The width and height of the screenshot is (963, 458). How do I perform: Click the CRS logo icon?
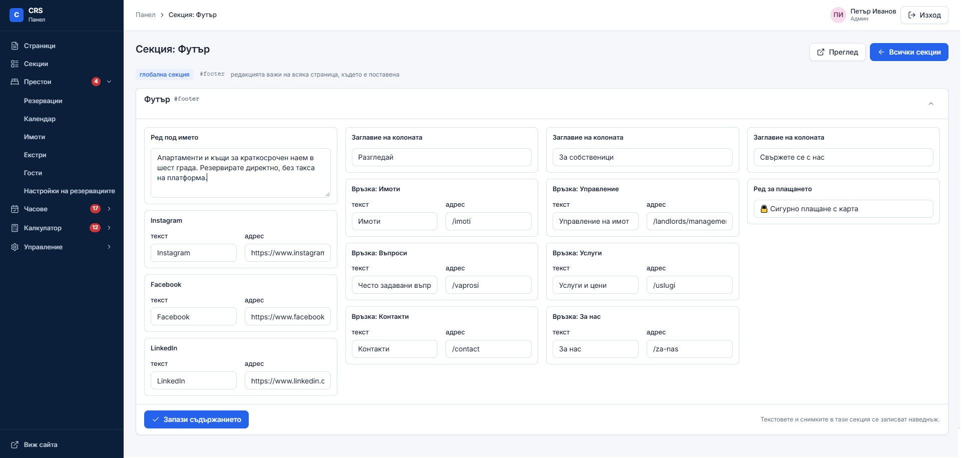click(x=17, y=15)
